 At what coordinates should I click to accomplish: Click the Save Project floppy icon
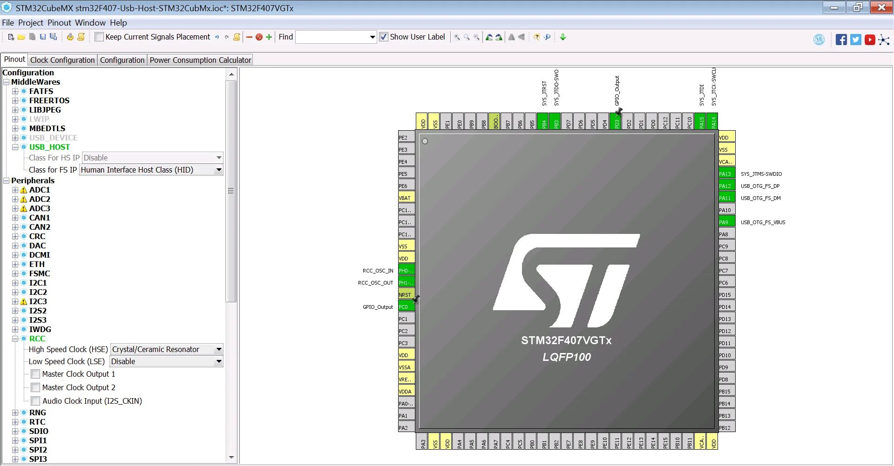pos(43,37)
